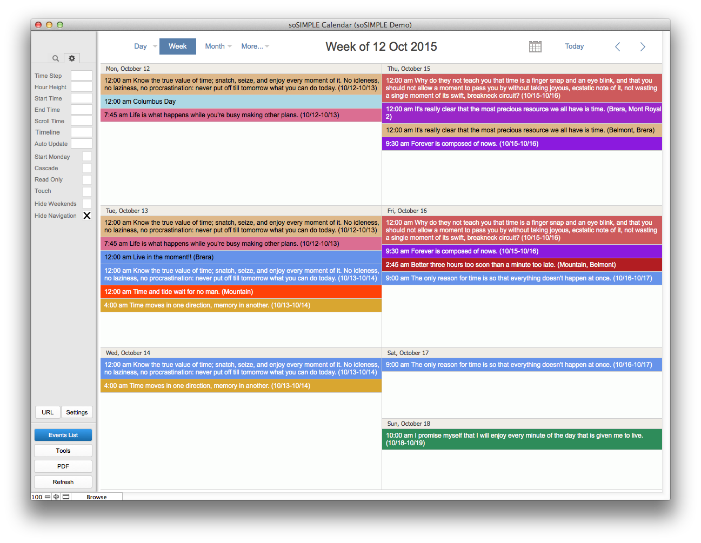
Task: Select the gear settings tab in sidebar
Action: [x=72, y=58]
